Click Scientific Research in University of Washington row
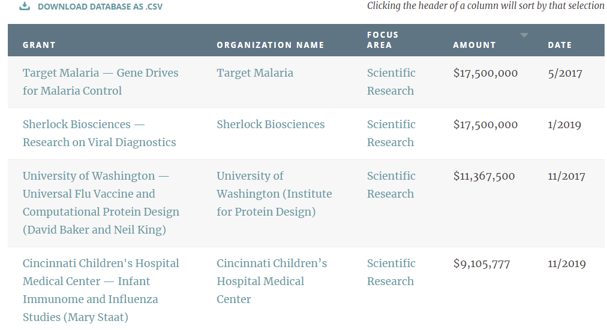The image size is (607, 330). tap(390, 185)
